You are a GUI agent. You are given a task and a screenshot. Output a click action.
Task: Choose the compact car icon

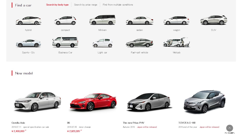(65, 20)
